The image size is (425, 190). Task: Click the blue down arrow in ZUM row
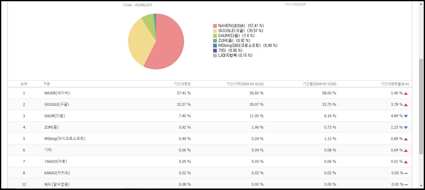(406, 128)
